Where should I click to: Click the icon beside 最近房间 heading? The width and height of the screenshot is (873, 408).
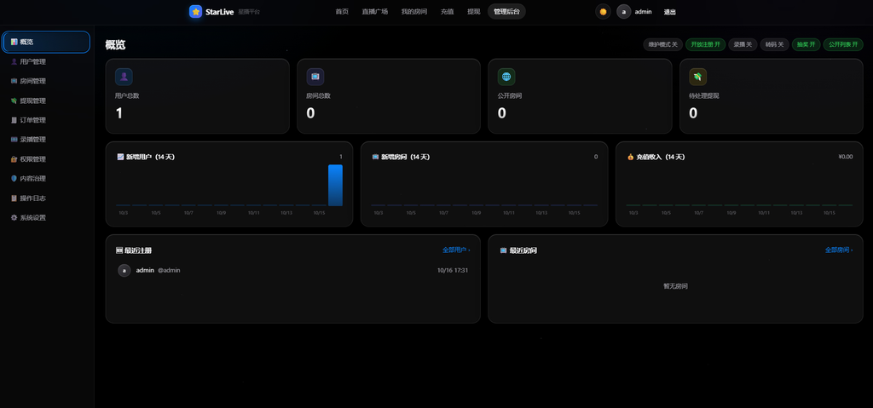pos(503,250)
